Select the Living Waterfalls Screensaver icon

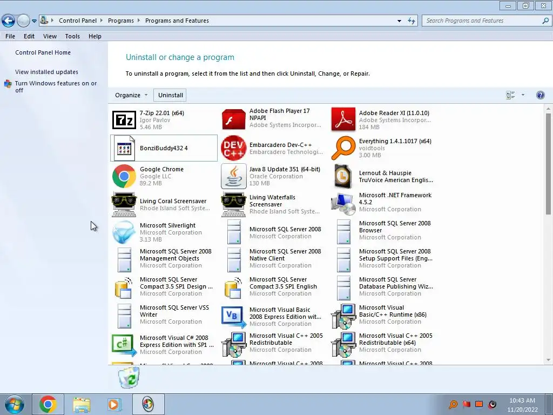(x=233, y=204)
